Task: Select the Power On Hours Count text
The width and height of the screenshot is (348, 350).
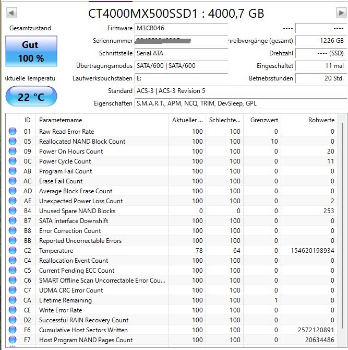Action: click(x=71, y=151)
